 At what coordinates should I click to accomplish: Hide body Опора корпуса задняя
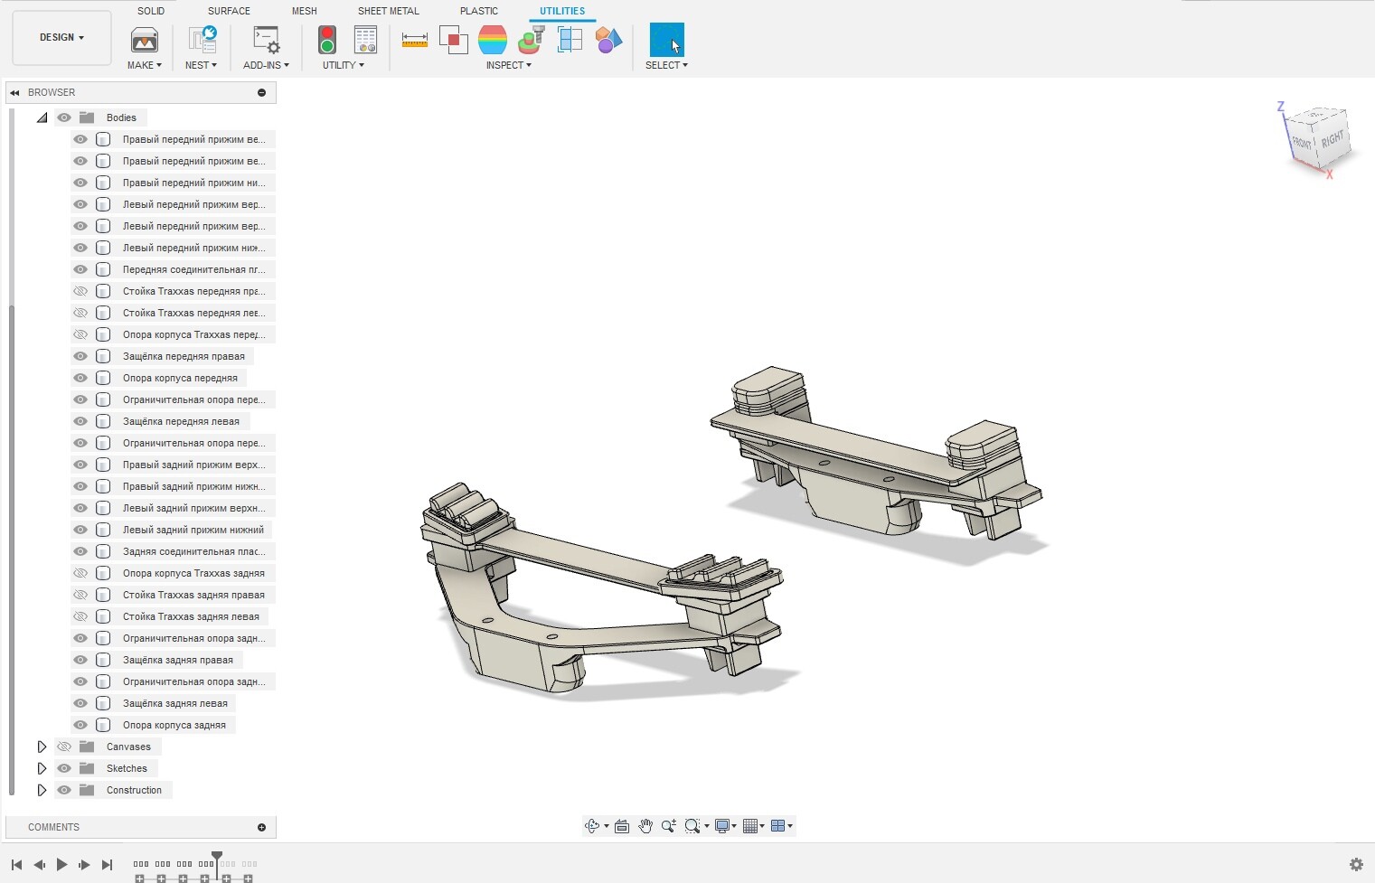pyautogui.click(x=80, y=725)
